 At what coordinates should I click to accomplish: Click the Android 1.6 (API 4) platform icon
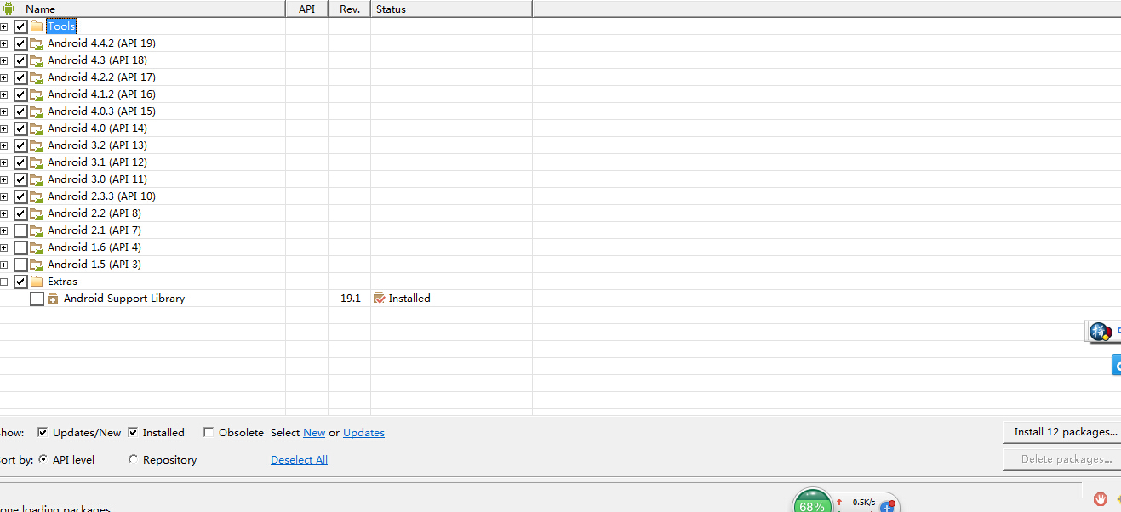click(37, 247)
